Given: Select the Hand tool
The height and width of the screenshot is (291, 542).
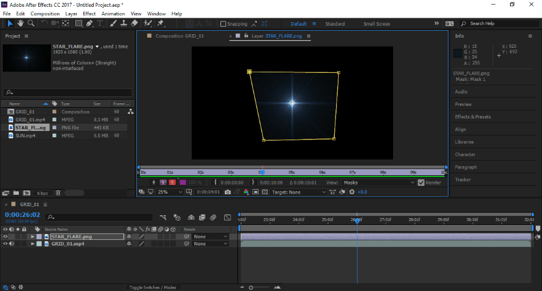Looking at the screenshot, I should (21, 23).
